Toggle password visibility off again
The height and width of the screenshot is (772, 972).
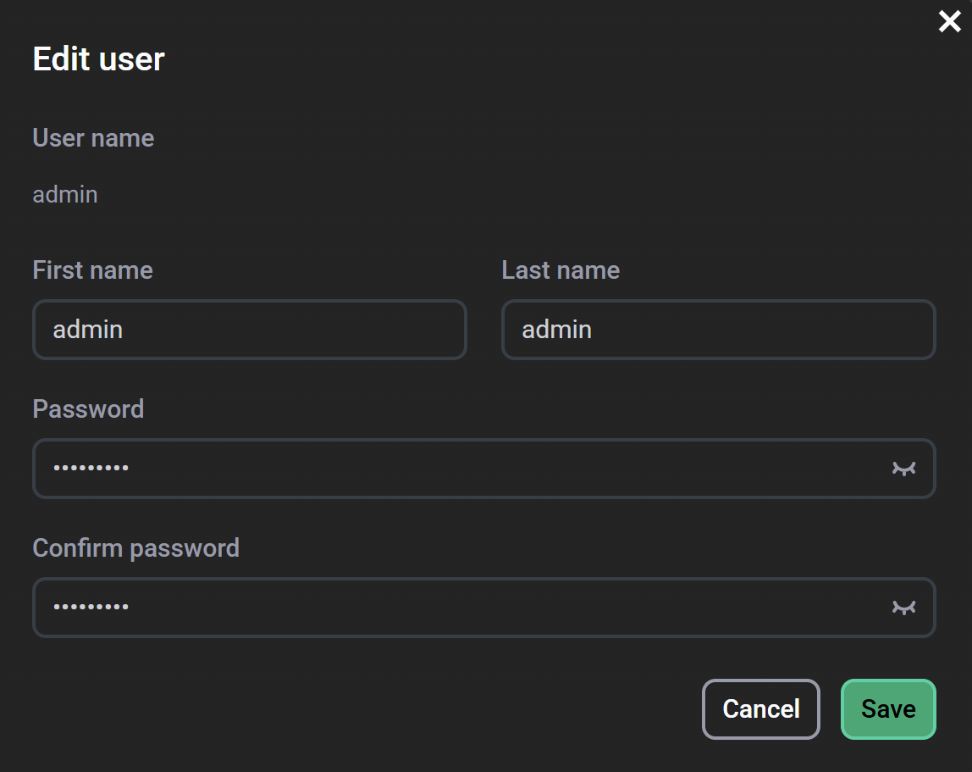[x=904, y=468]
